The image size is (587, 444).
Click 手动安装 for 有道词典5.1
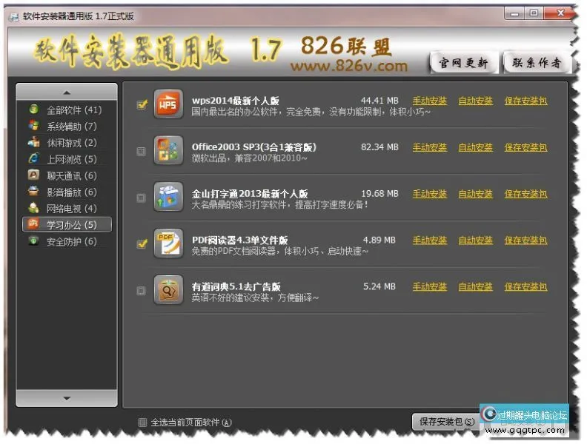(429, 286)
